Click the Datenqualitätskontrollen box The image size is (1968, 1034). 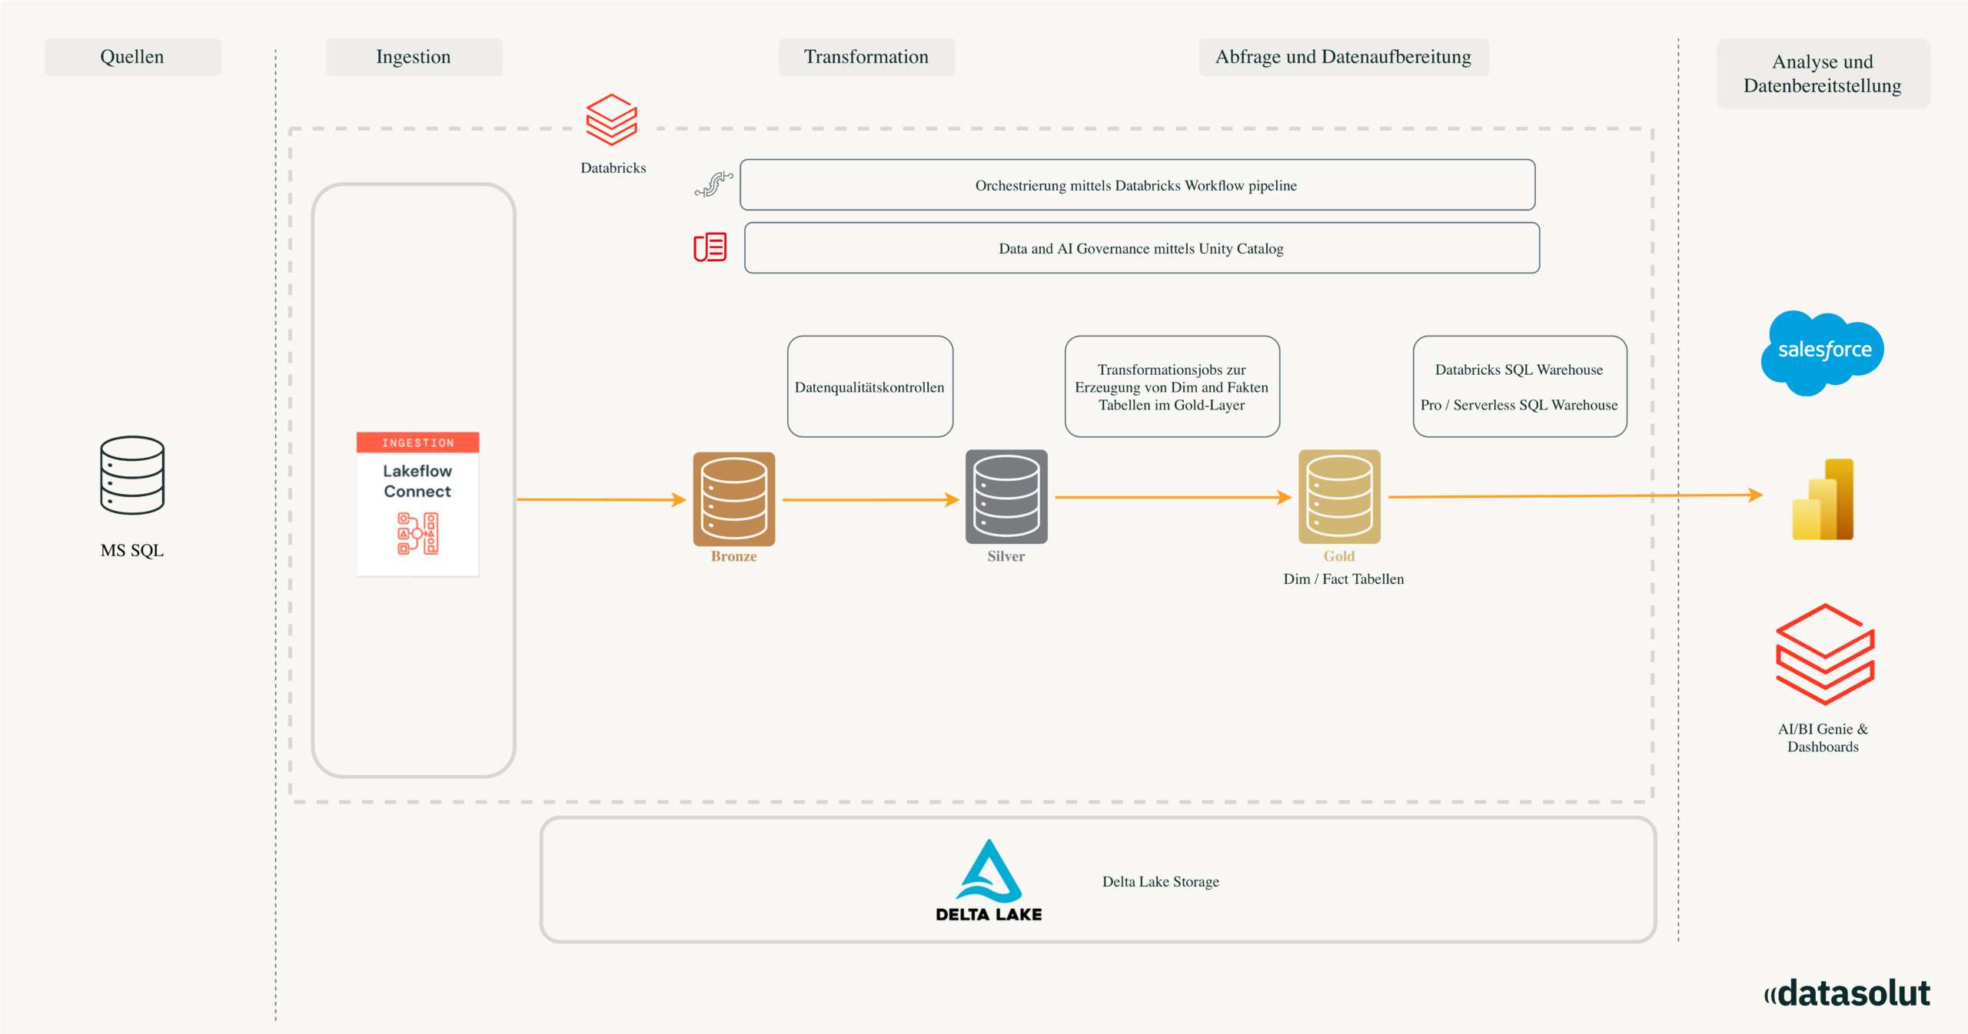(869, 386)
